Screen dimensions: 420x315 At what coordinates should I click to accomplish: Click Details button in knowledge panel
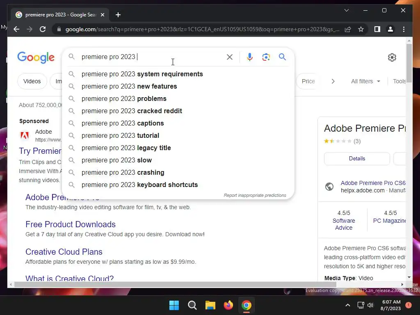pyautogui.click(x=357, y=159)
